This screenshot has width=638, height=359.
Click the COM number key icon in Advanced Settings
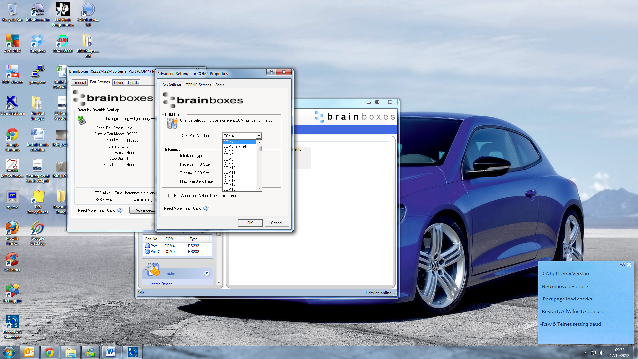click(x=171, y=123)
